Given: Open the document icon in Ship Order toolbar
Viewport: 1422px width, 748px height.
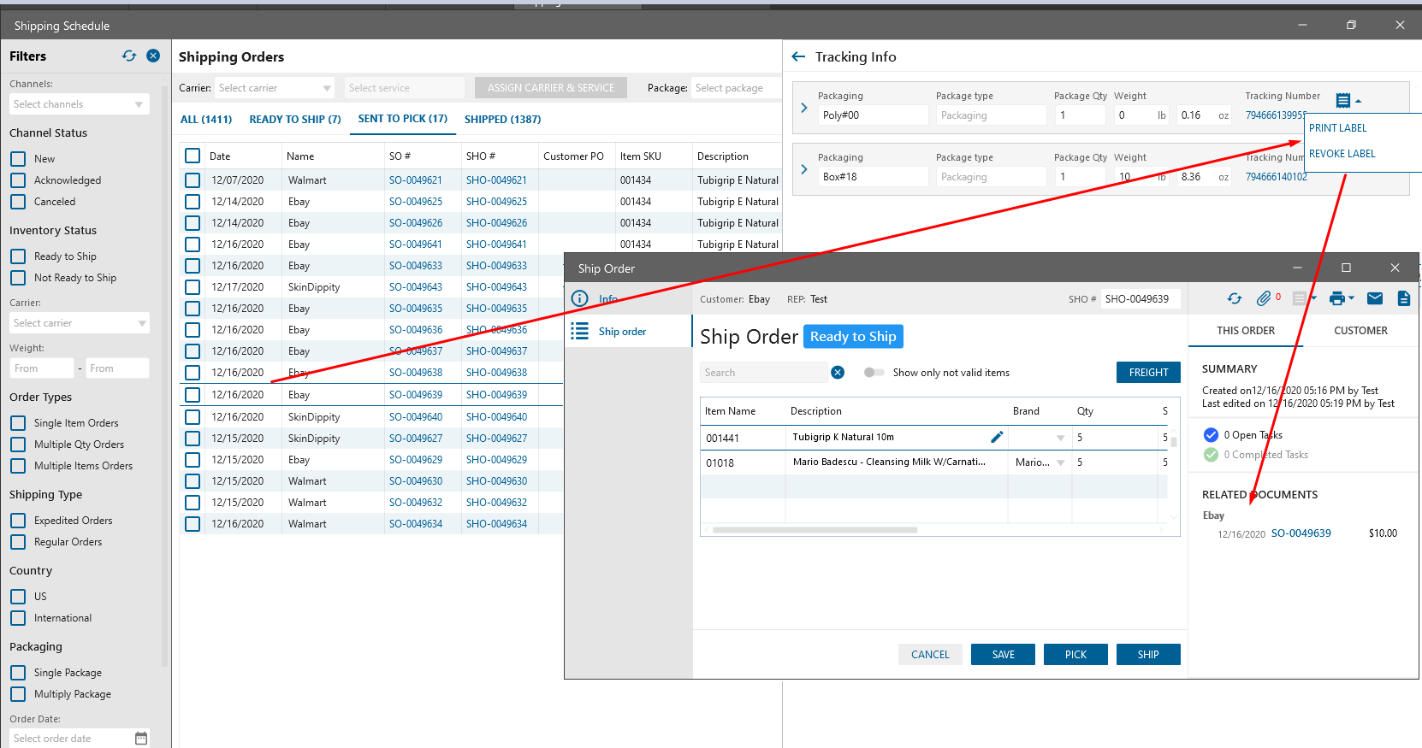Looking at the screenshot, I should (x=1404, y=298).
